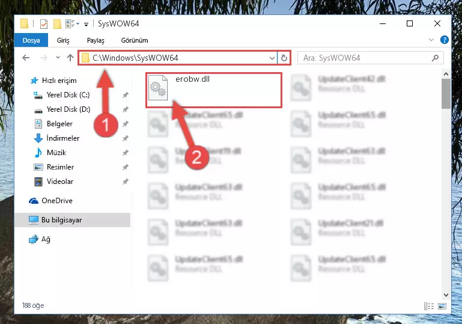Click the Hızlı erişim star icon
Image resolution: width=462 pixels, height=324 pixels.
pos(34,81)
